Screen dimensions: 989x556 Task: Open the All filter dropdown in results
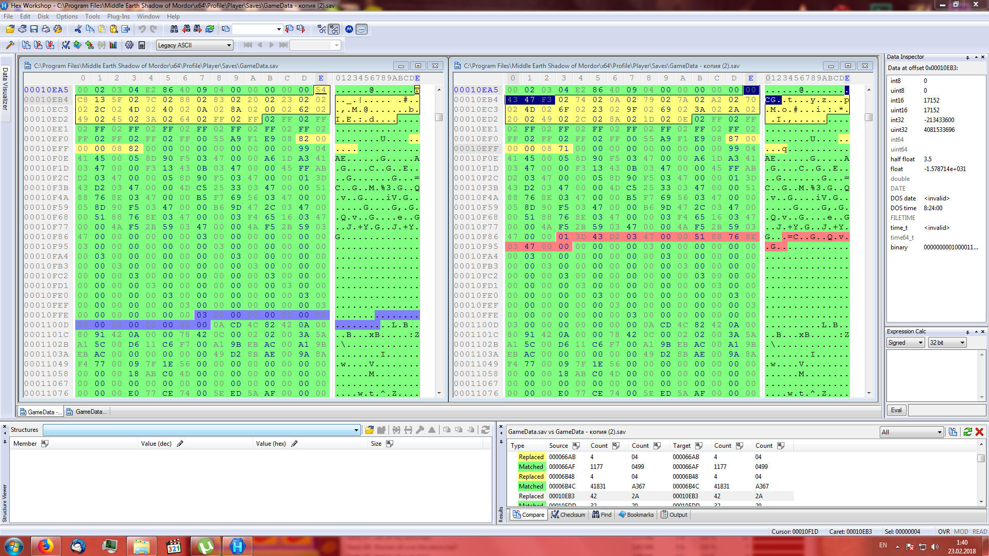pos(912,432)
